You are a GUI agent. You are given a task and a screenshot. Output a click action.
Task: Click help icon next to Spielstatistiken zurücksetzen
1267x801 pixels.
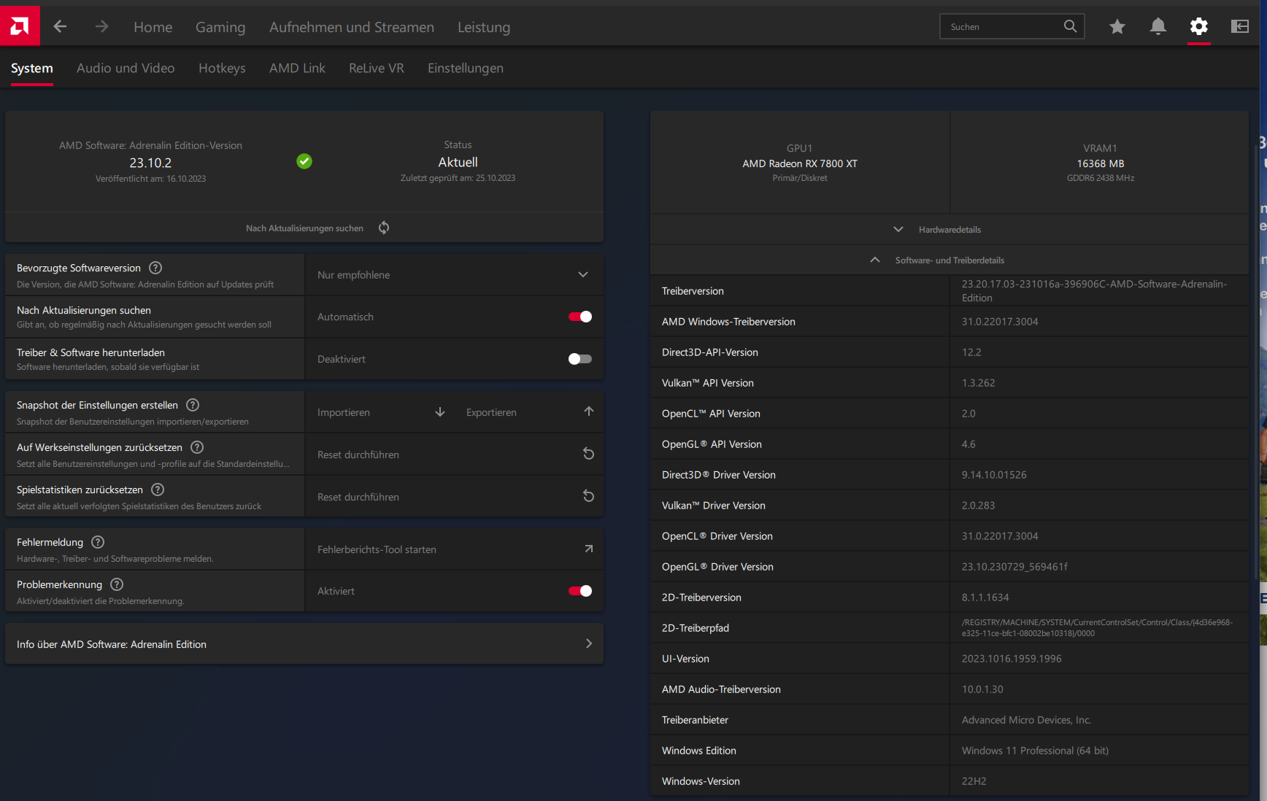tap(158, 489)
